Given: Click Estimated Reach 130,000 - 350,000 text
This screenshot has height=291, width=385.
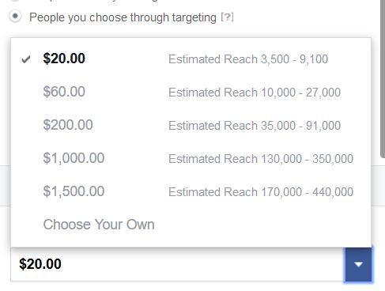Looking at the screenshot, I should [x=261, y=159].
